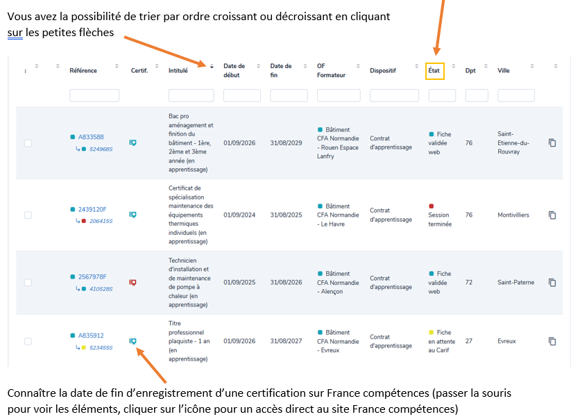This screenshot has height=419, width=571.
Task: Click the certification icon for A835912
Action: pyautogui.click(x=133, y=341)
